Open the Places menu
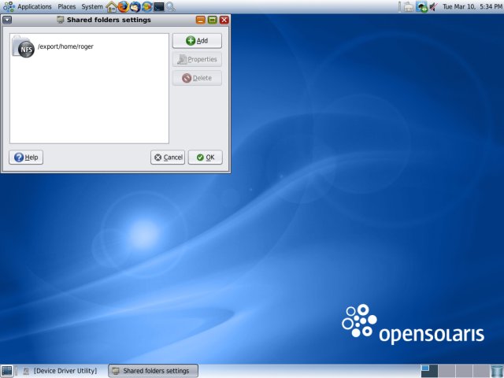The image size is (504, 378). point(66,6)
